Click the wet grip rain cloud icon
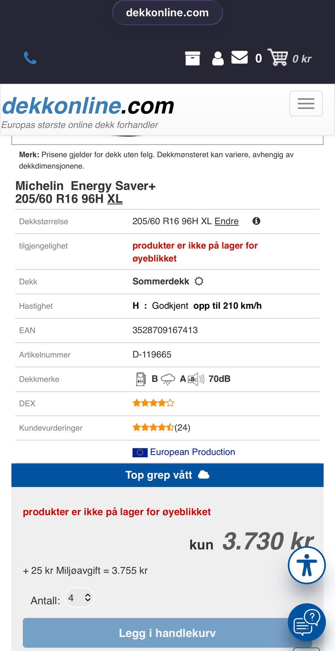This screenshot has height=651, width=335. point(168,379)
